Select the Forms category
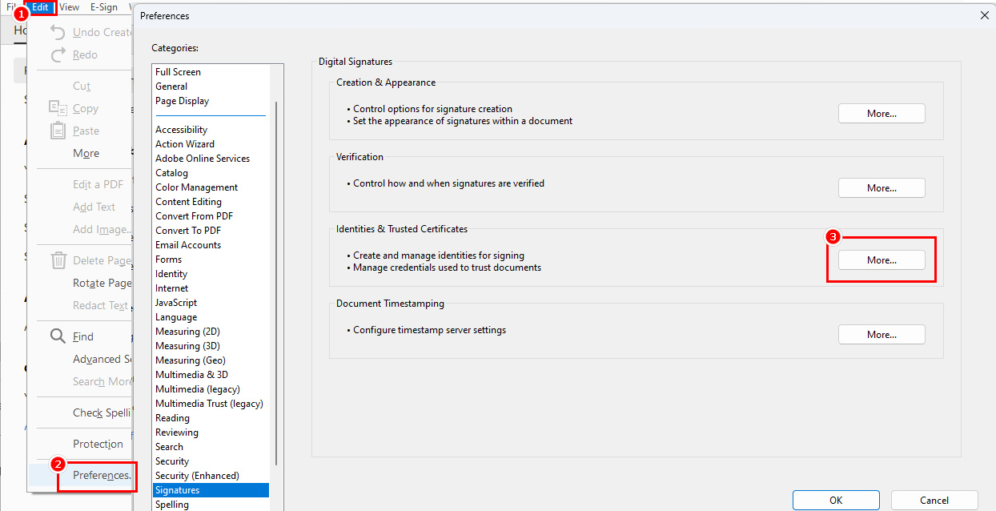996x511 pixels. [x=169, y=259]
